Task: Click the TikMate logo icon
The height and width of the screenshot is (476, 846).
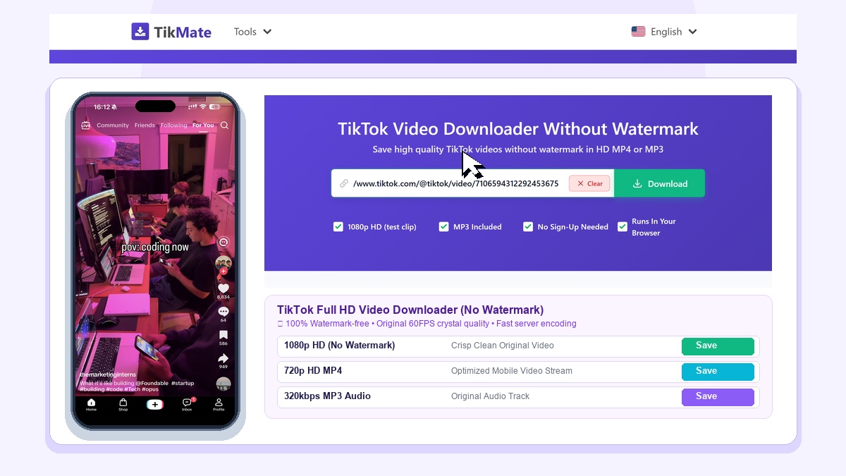Action: [x=140, y=32]
